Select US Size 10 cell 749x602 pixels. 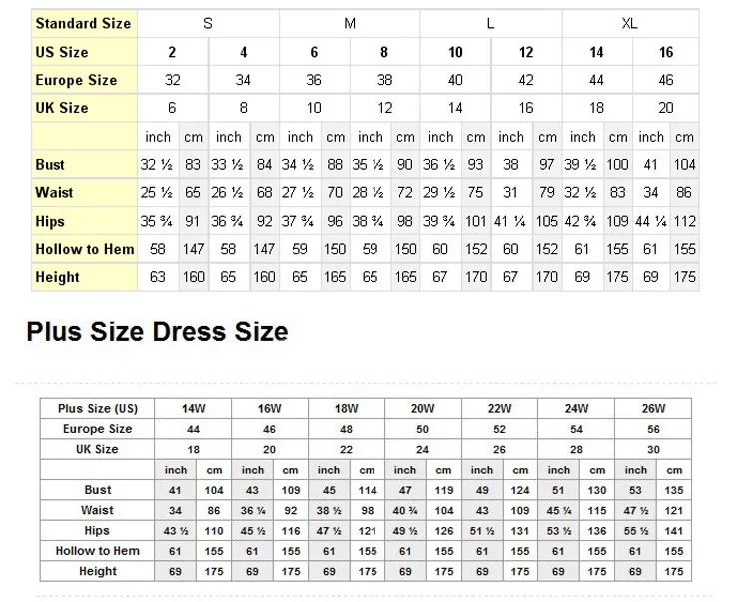point(455,52)
